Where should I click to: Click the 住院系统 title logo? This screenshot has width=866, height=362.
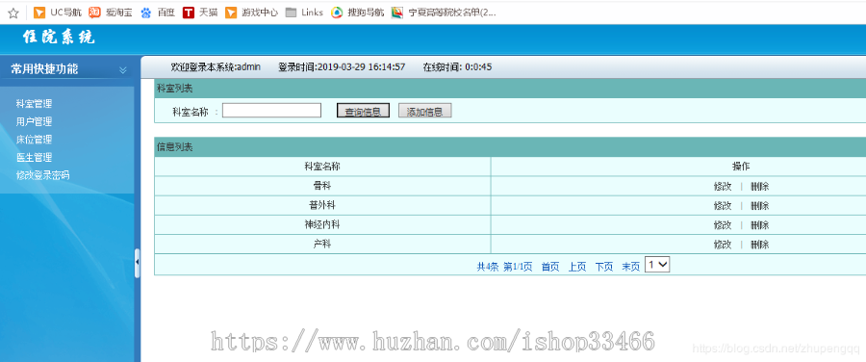point(59,38)
